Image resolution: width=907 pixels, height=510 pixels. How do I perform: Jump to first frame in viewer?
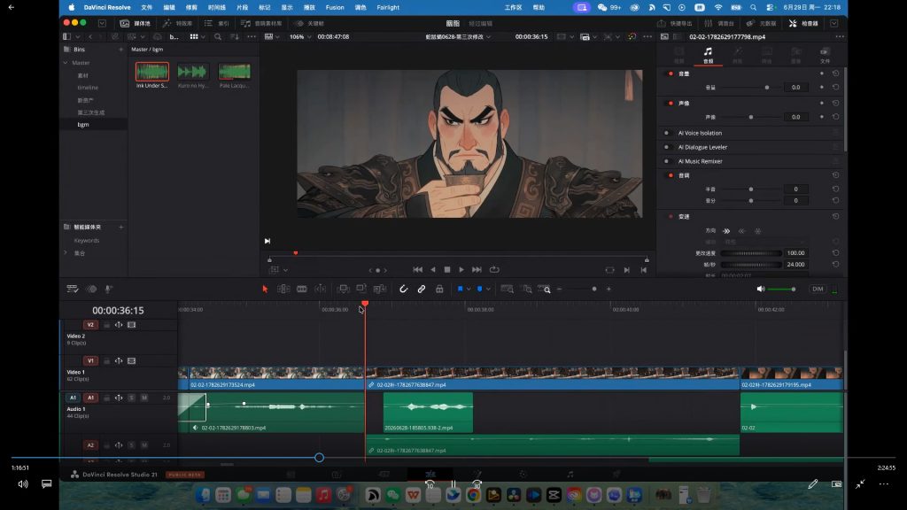coord(418,269)
